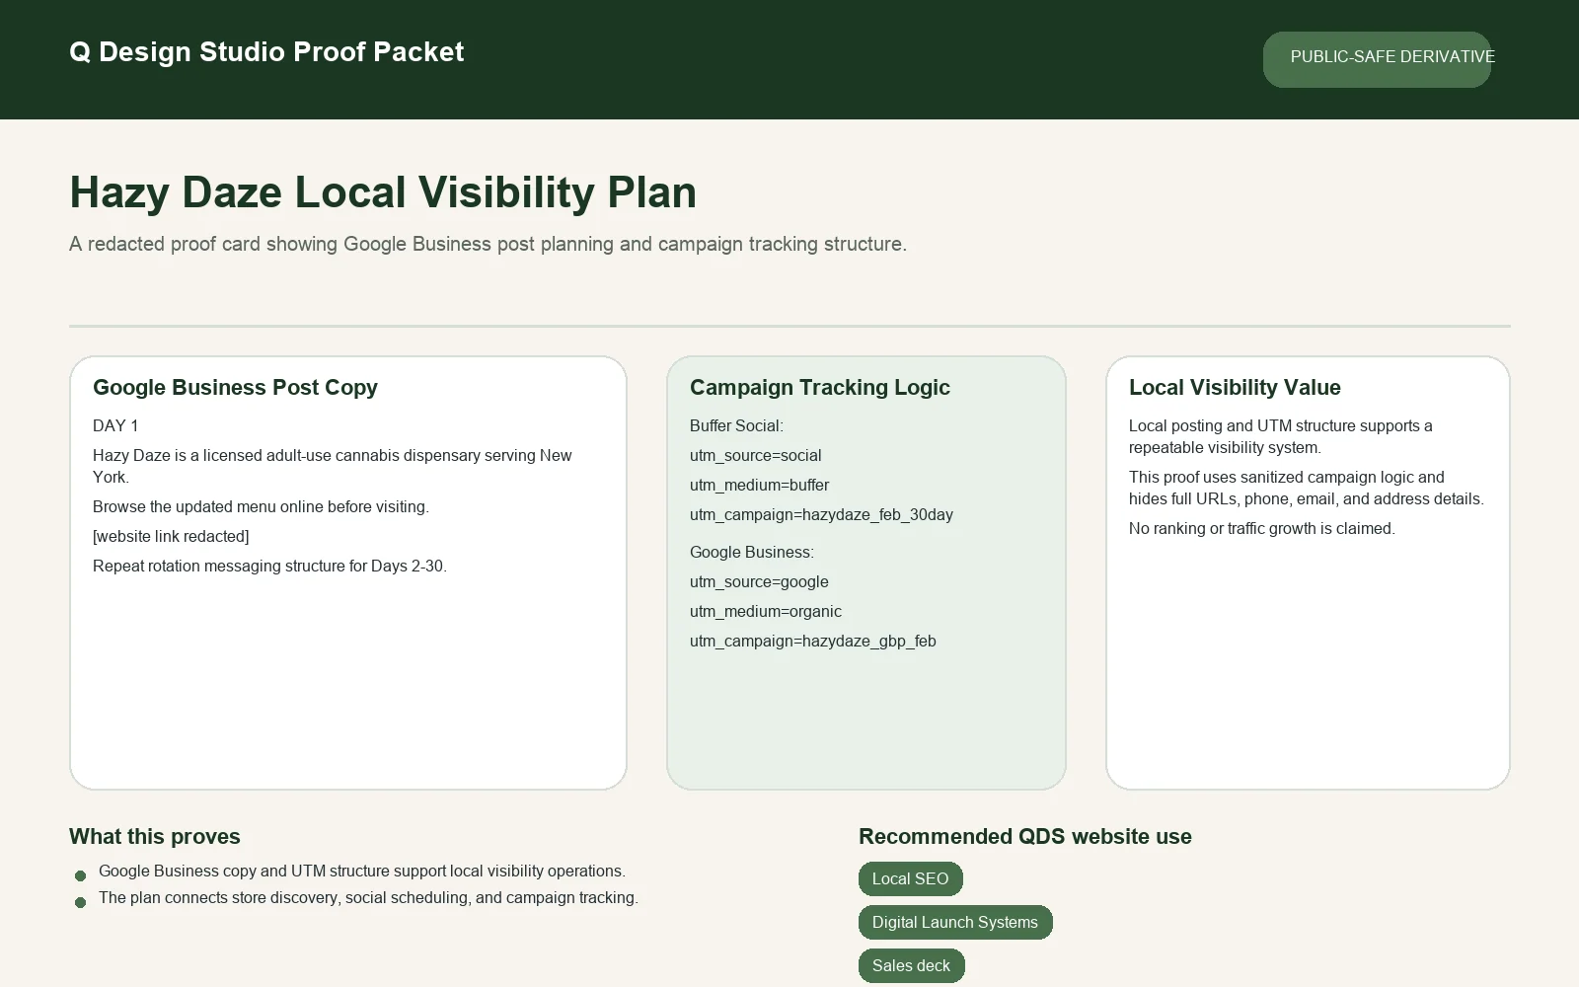
Task: Click the 'licensed adult-use cannabis dispensary' sentence
Action: (x=333, y=466)
